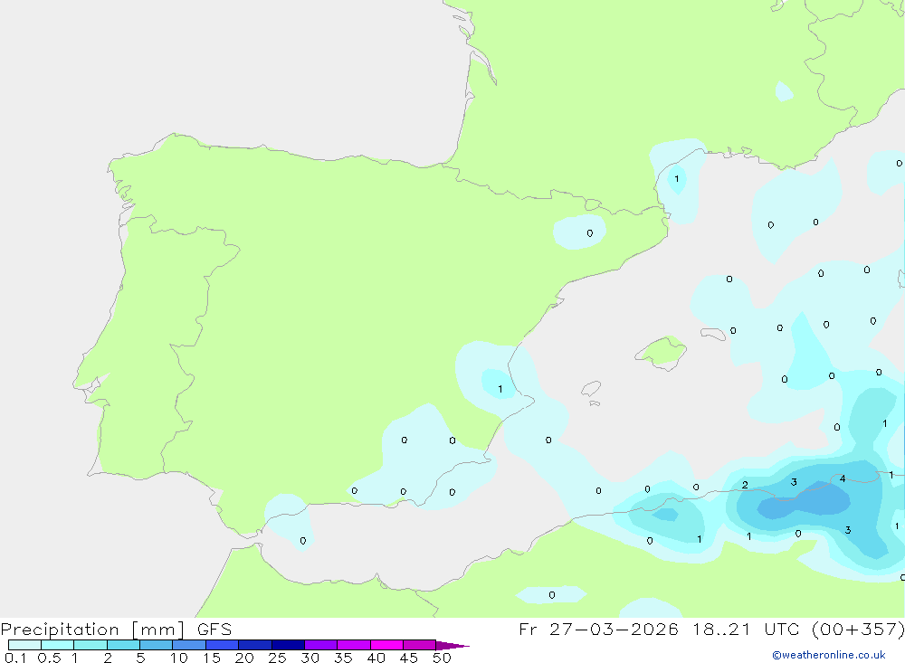The image size is (905, 663).
Task: Click the '0' value near Gibraltar strait
Action: click(303, 541)
